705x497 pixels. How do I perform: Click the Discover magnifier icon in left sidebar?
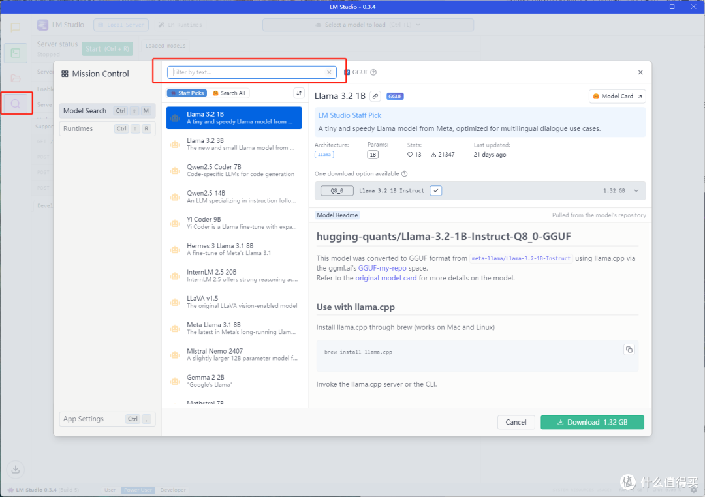16,104
